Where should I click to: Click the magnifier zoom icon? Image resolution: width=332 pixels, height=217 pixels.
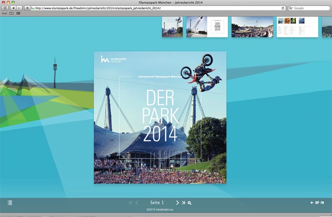coord(190,203)
